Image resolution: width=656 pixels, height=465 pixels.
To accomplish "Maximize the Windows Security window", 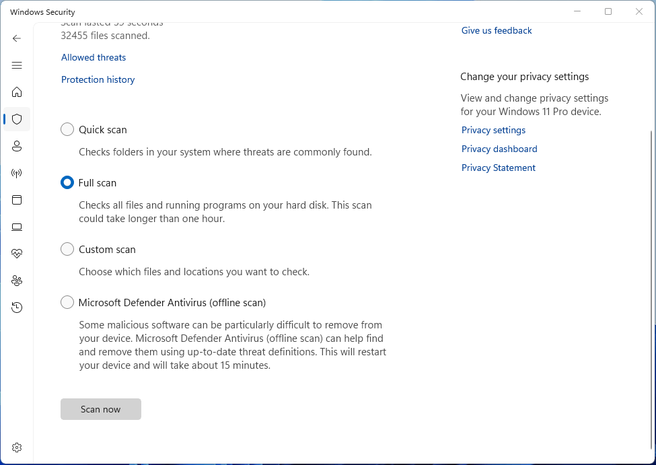I will 608,11.
